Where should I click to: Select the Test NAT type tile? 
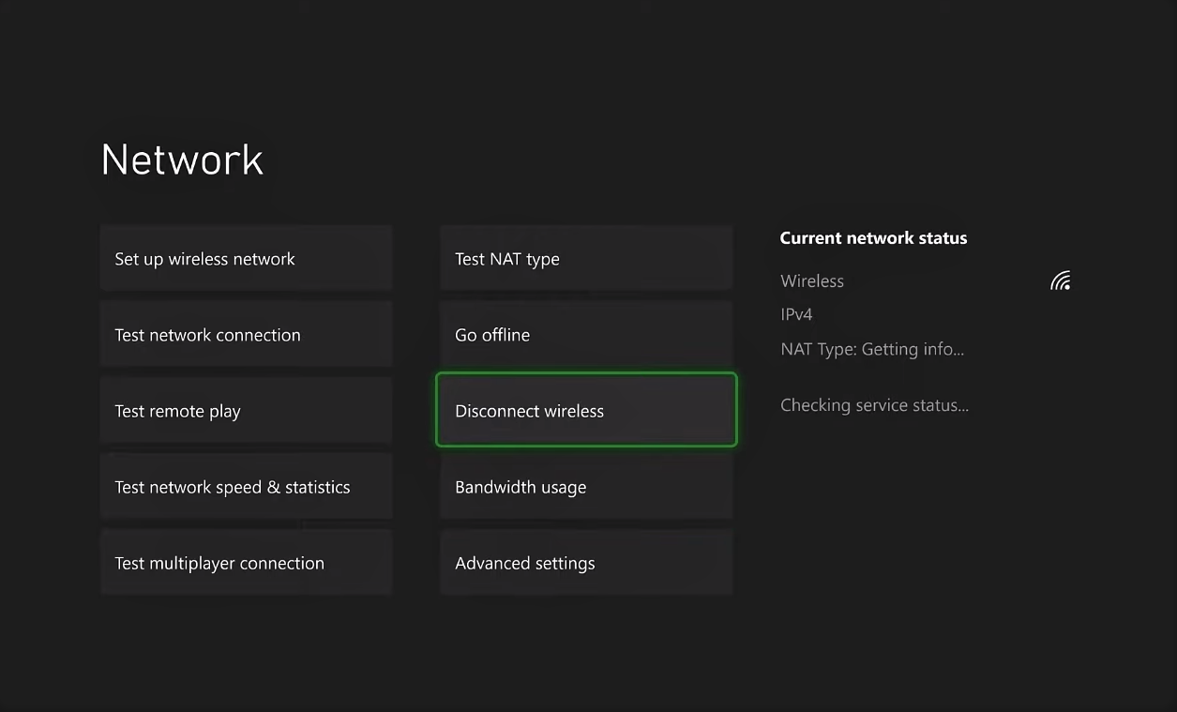point(586,259)
